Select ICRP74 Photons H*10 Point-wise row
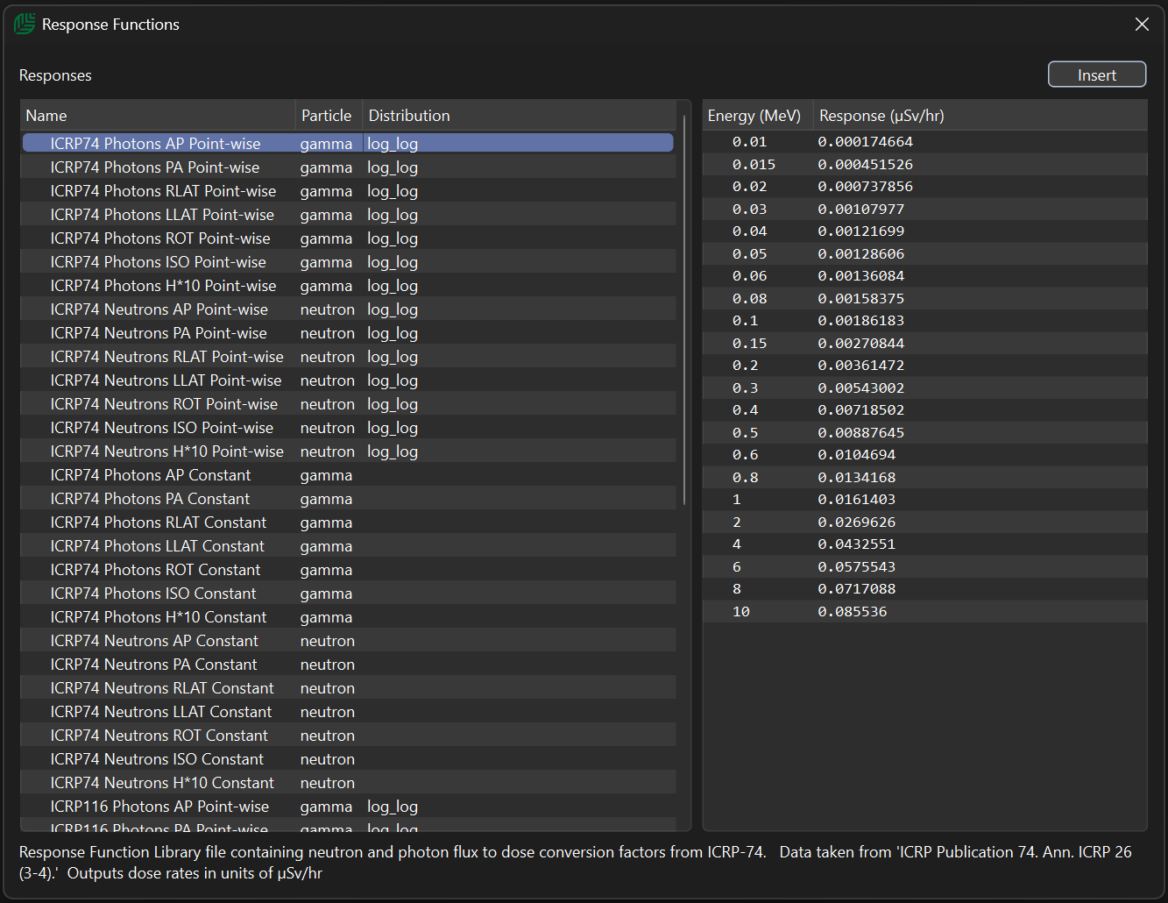Screen dimensions: 1168x903 tap(348, 286)
